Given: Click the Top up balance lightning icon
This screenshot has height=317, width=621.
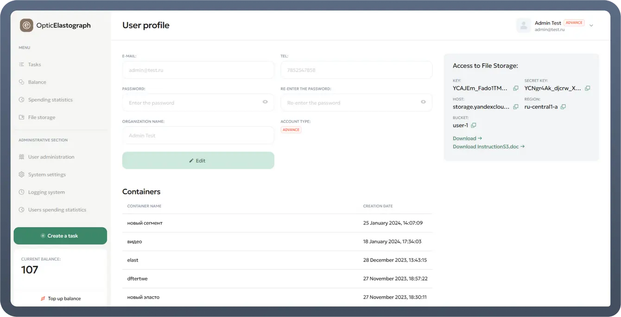Looking at the screenshot, I should pyautogui.click(x=43, y=299).
